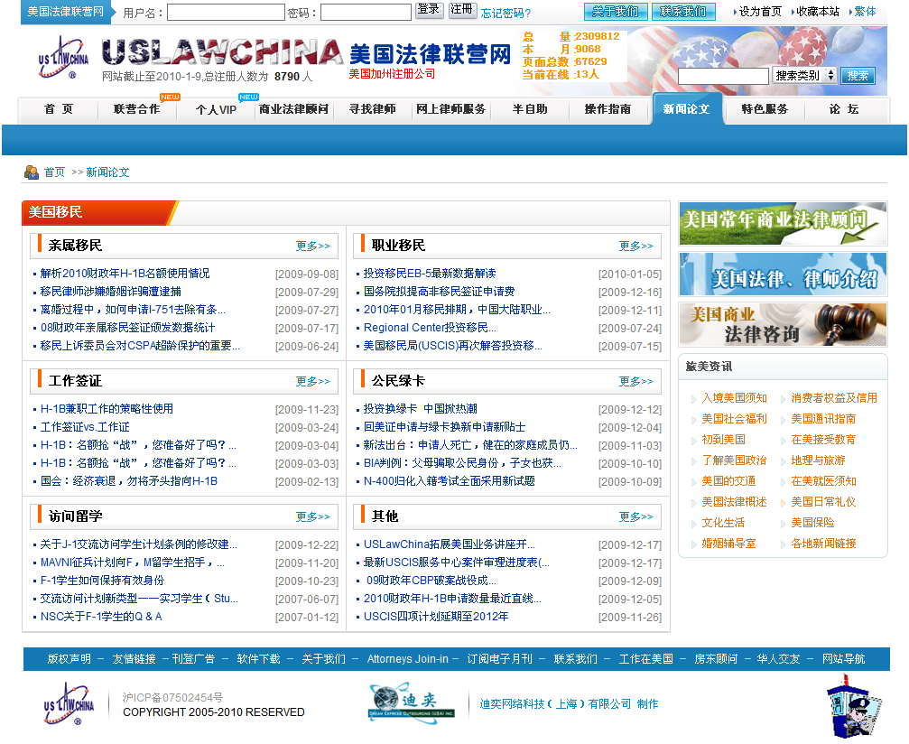Click the 关于我们 button in the top bar
The height and width of the screenshot is (744, 909).
615,12
